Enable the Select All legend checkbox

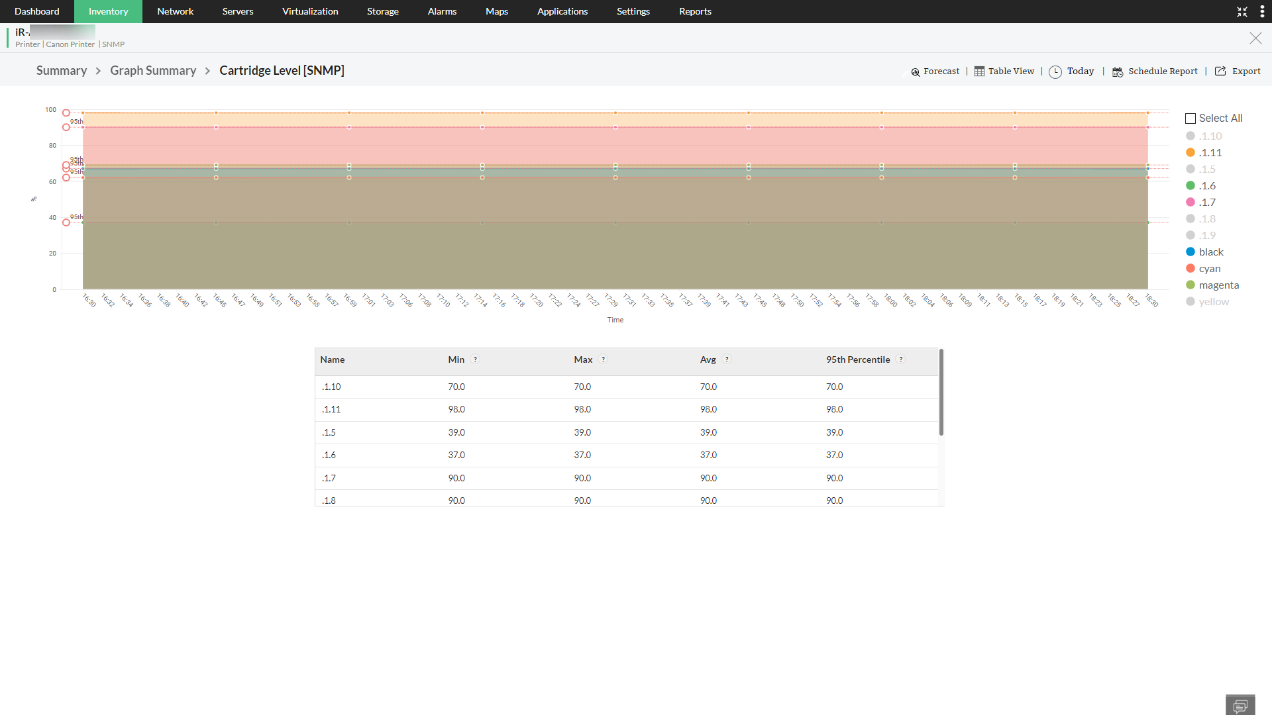[1191, 118]
